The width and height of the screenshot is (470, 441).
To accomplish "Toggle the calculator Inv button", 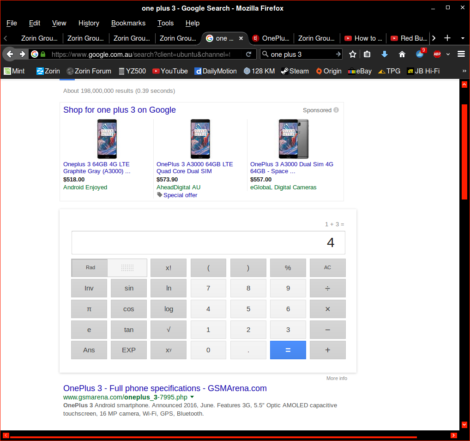I will pyautogui.click(x=89, y=288).
